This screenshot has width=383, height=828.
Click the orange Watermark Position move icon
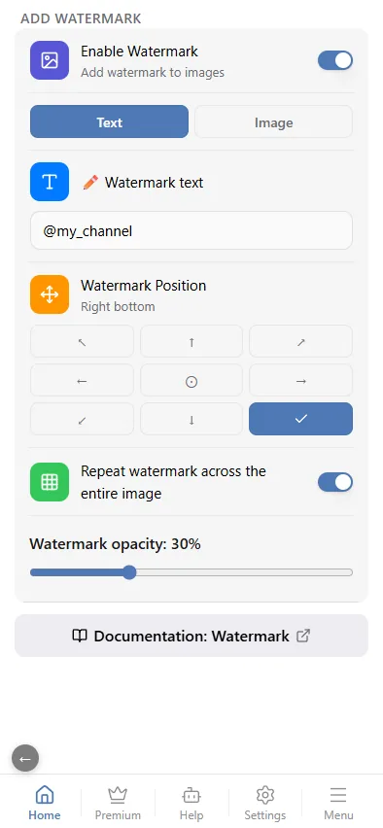(50, 294)
